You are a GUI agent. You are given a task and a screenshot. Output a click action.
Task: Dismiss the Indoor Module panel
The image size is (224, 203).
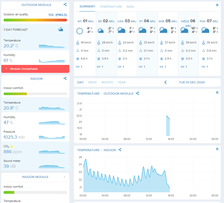pos(64,177)
